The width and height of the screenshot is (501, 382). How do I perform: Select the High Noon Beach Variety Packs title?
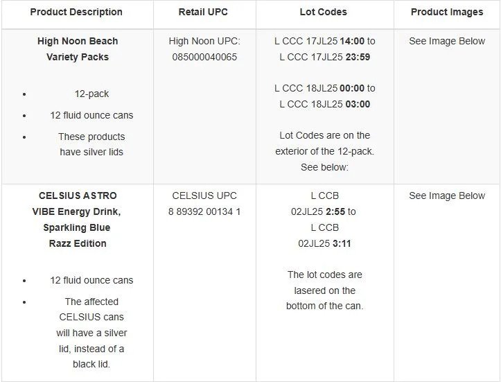[x=78, y=49]
